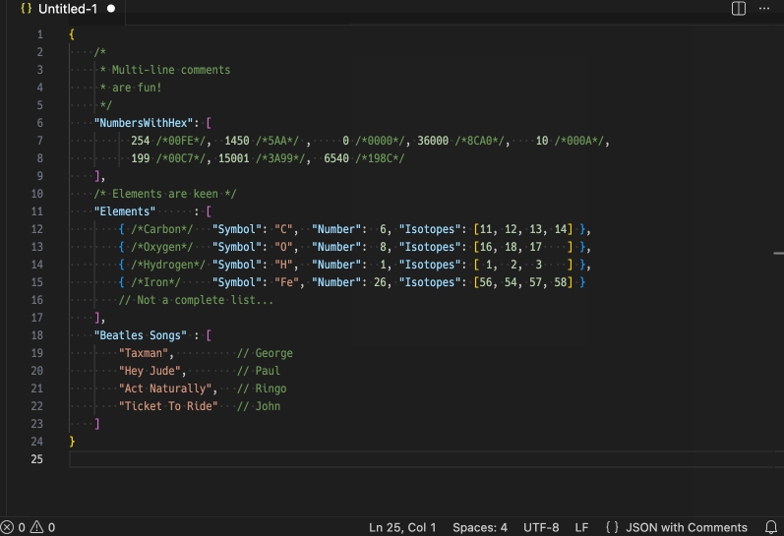Click the "Multi-line comments" text
The width and height of the screenshot is (784, 536).
coord(171,70)
